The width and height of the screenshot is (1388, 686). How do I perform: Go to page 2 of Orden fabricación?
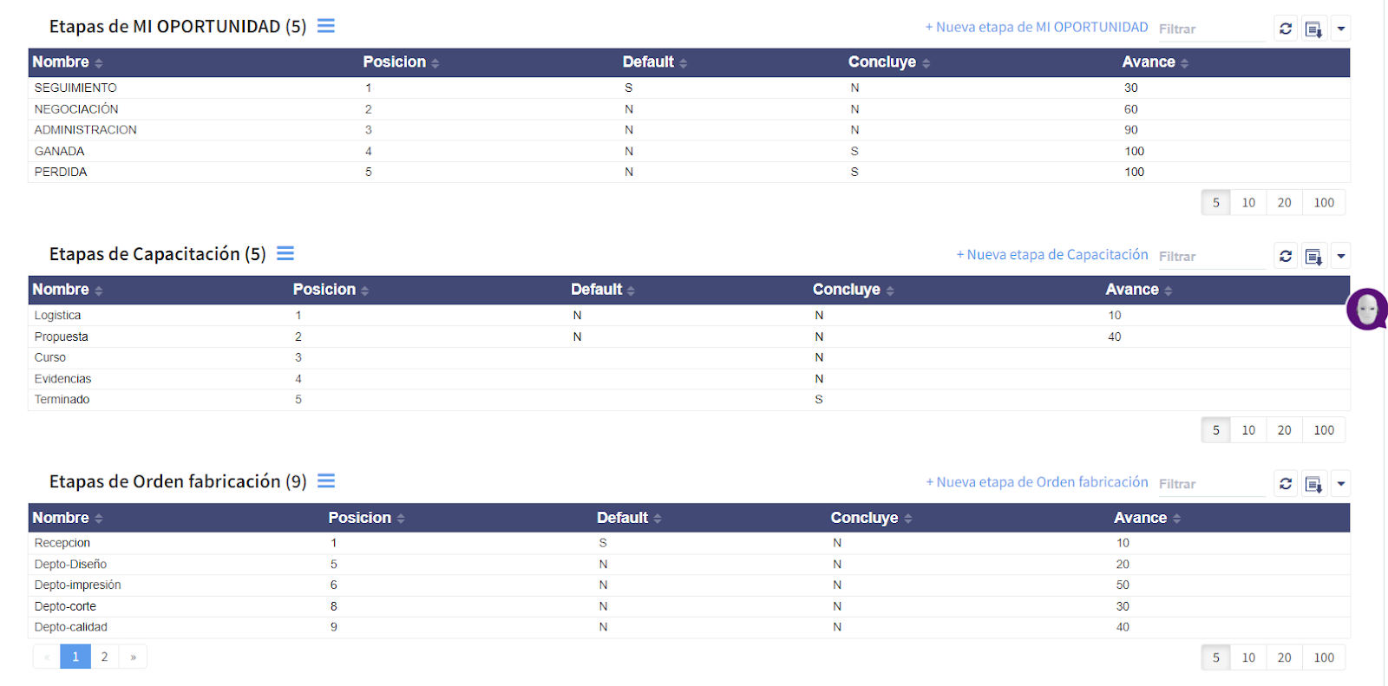pos(105,657)
